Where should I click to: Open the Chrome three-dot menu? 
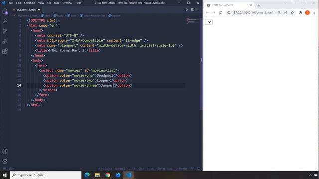[314, 12]
